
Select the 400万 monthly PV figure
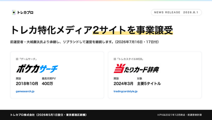[x=47, y=84]
